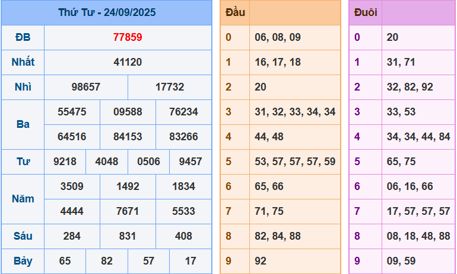Click the Thứ Tư - 24/09/2025 date header
457x274 pixels.
(107, 12)
